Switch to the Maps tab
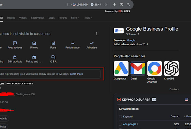The height and width of the screenshot is (129, 191). [x=51, y=18]
